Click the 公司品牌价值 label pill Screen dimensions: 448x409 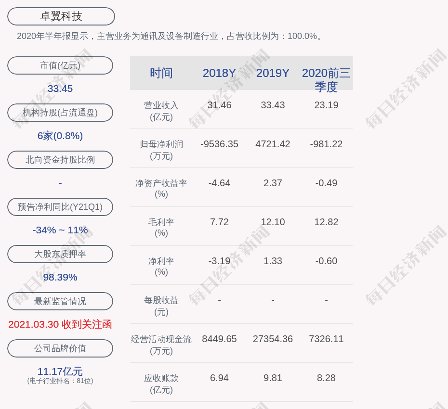pos(60,348)
